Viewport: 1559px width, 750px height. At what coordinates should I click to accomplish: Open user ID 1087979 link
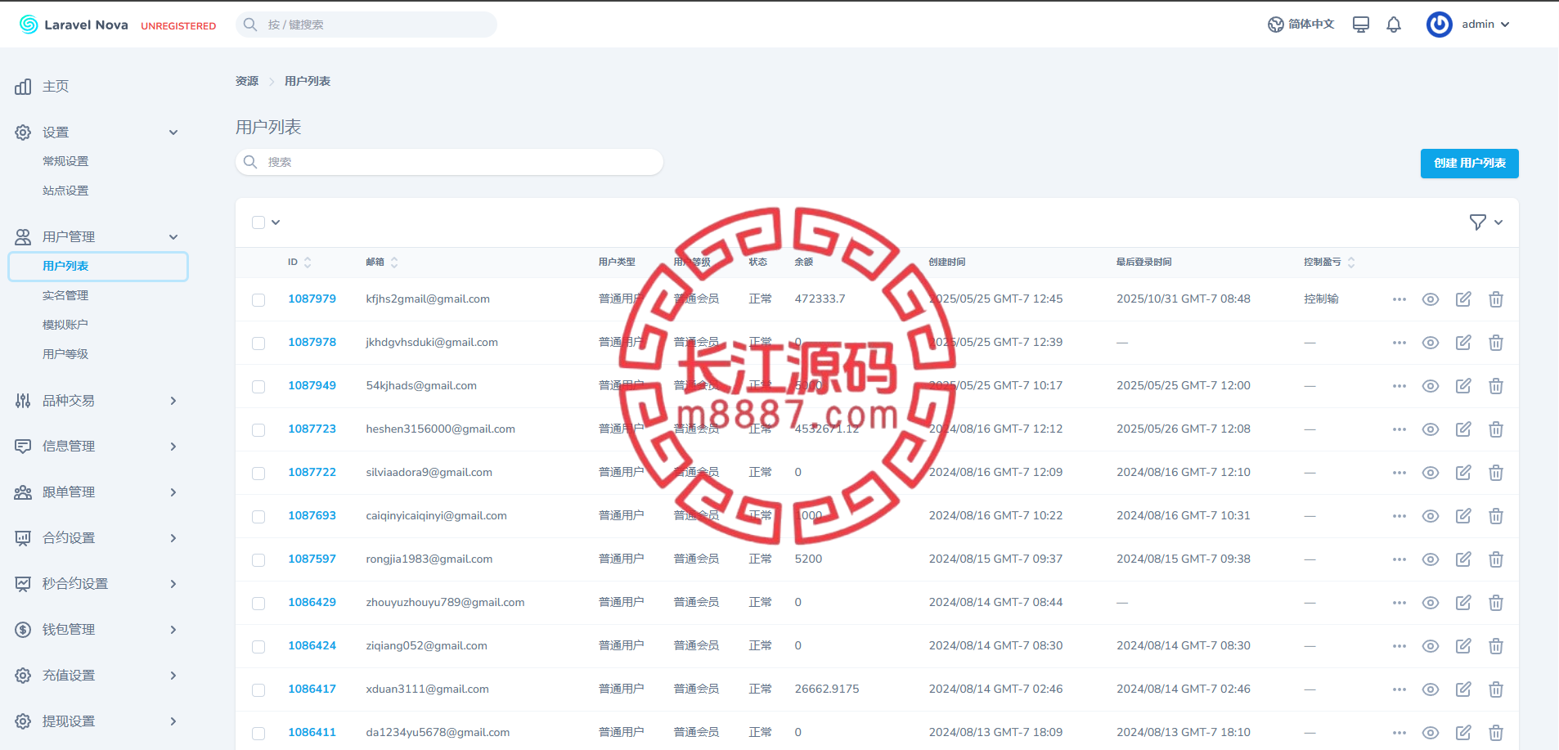(312, 299)
